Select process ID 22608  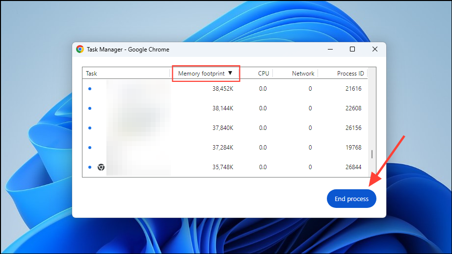point(353,108)
